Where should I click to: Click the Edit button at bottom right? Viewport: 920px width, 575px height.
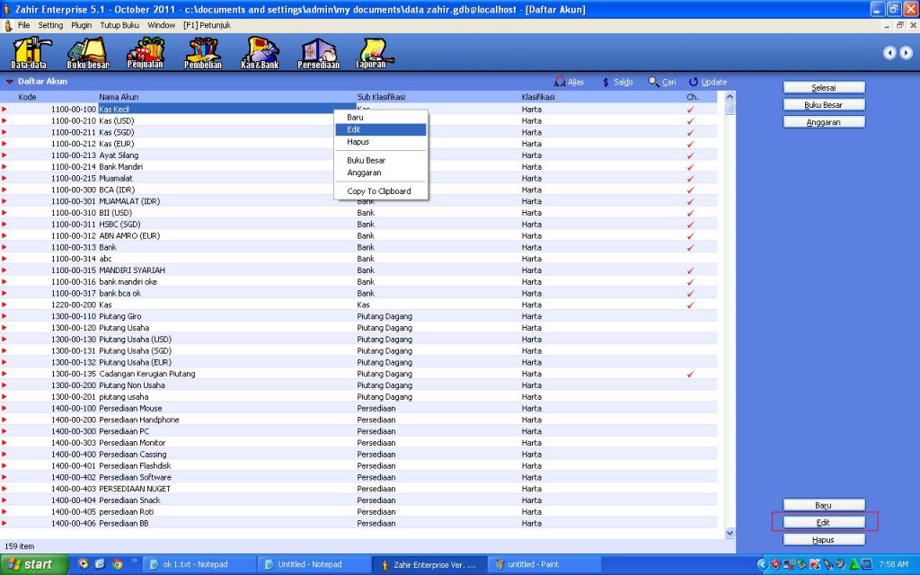pyautogui.click(x=824, y=522)
